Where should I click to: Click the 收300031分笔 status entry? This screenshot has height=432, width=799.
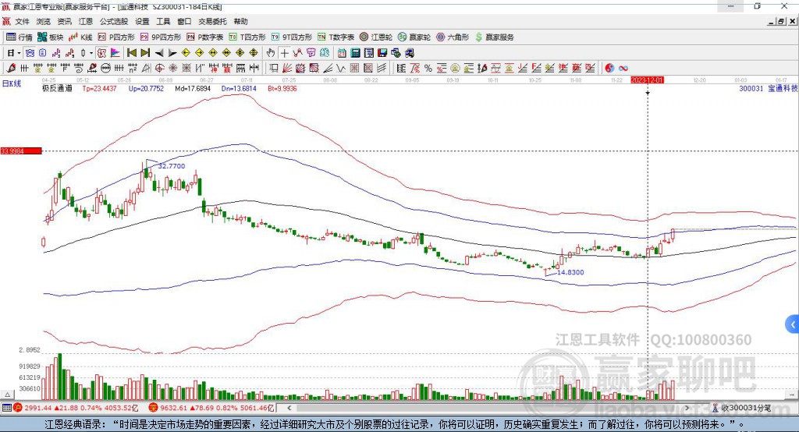[741, 408]
